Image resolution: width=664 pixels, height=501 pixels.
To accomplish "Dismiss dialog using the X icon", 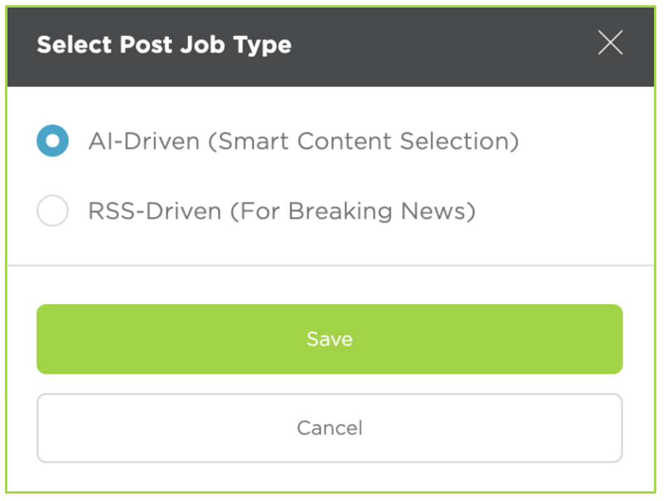I will pyautogui.click(x=610, y=43).
